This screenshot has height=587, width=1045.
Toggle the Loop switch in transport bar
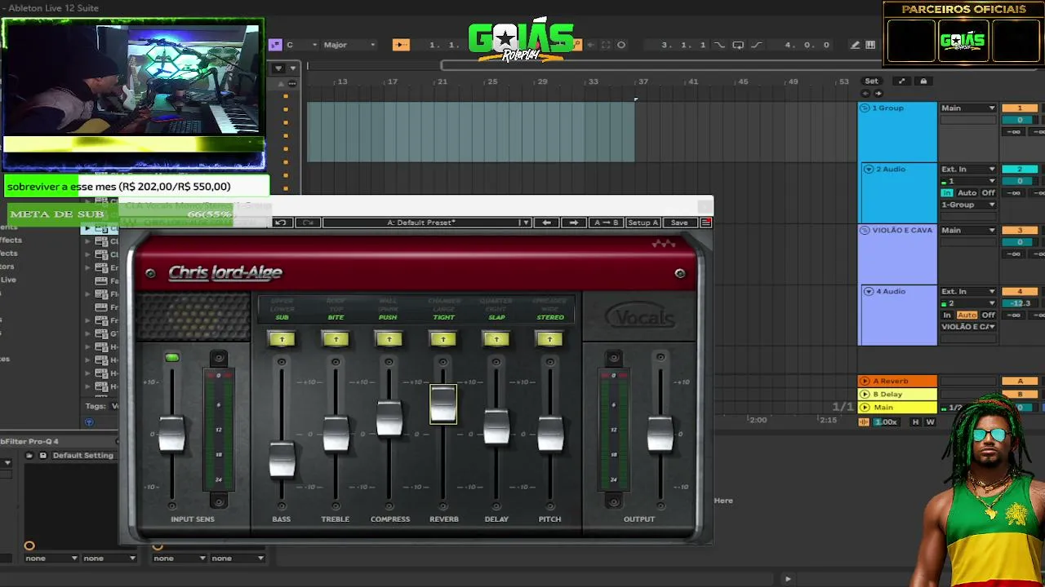(x=738, y=45)
